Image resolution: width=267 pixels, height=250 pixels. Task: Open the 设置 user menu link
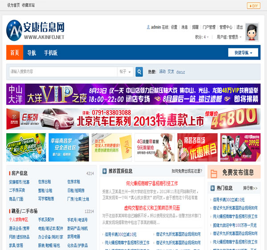pos(174,27)
